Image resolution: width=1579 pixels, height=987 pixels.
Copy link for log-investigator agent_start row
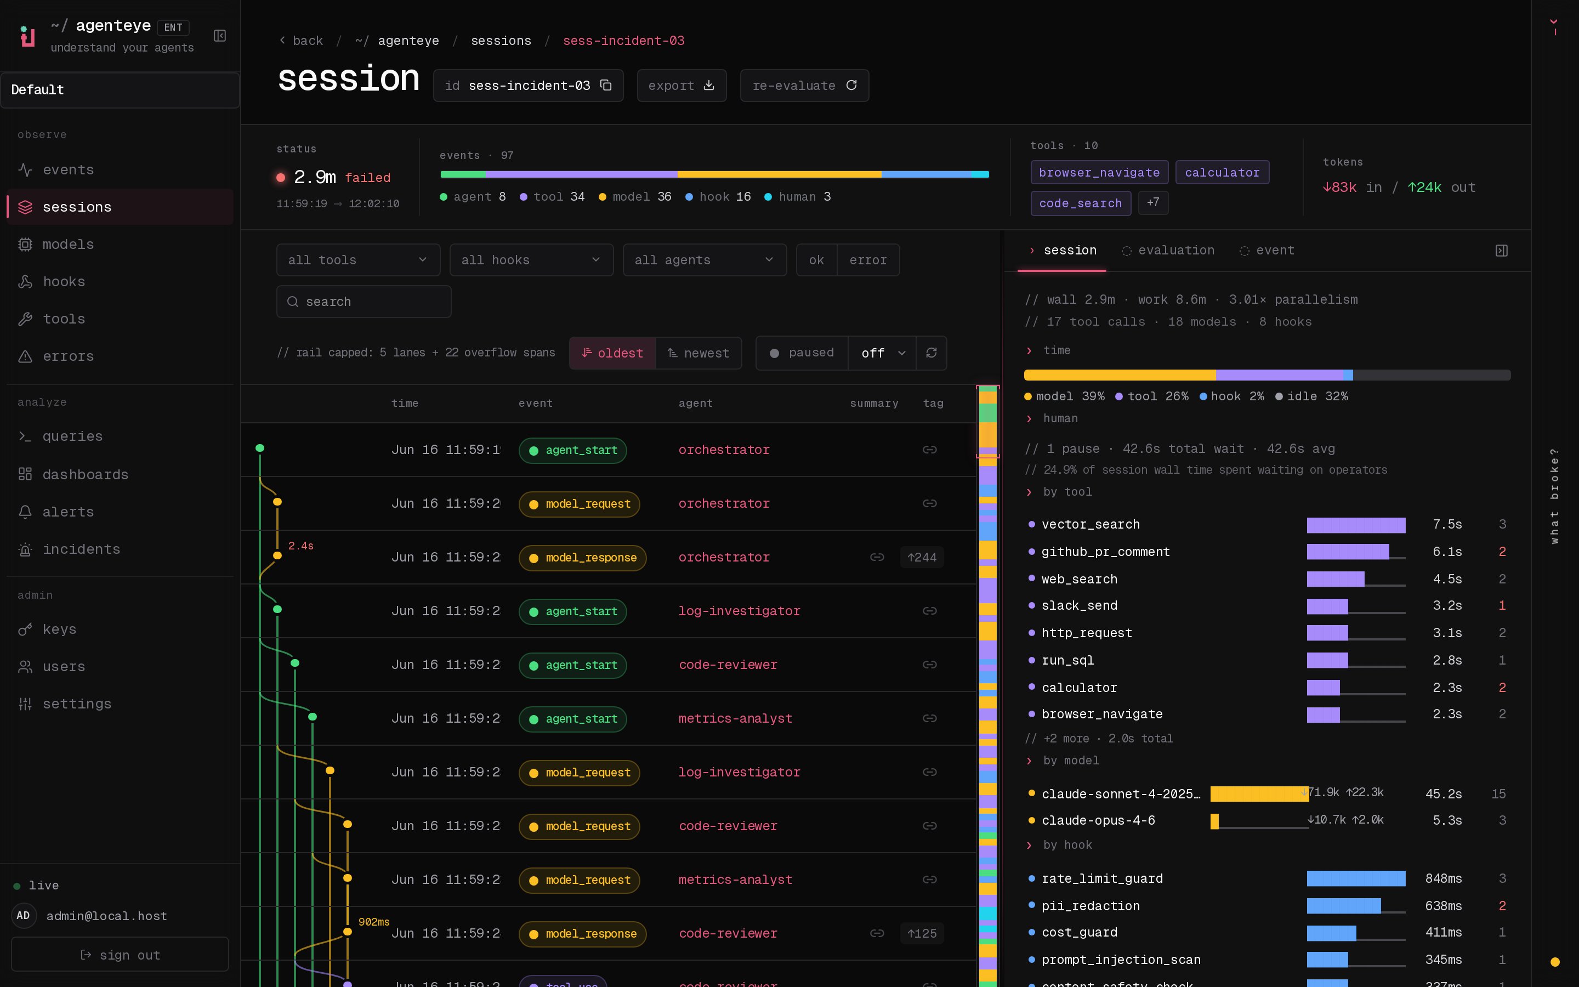tap(930, 611)
